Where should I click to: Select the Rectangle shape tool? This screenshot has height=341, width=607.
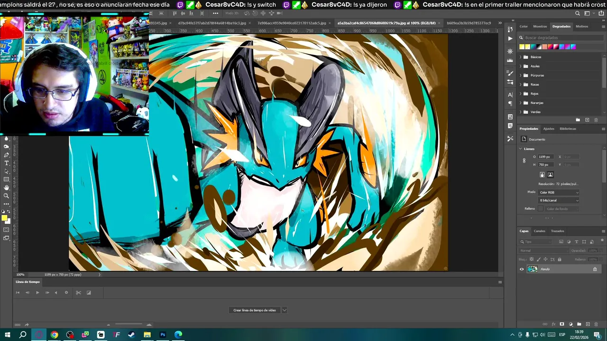(x=6, y=179)
